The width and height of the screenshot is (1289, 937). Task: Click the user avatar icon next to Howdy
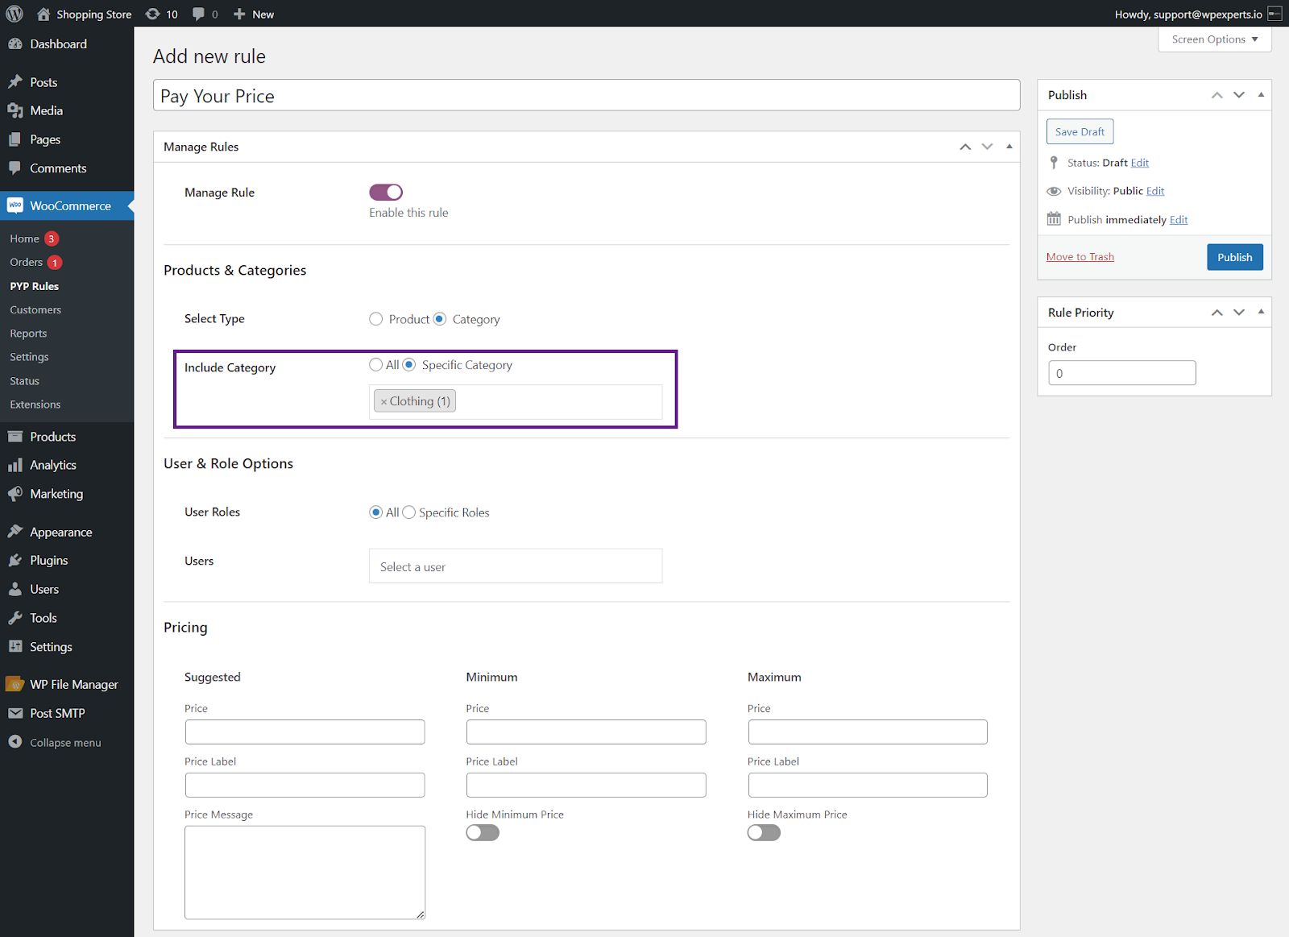coord(1274,14)
